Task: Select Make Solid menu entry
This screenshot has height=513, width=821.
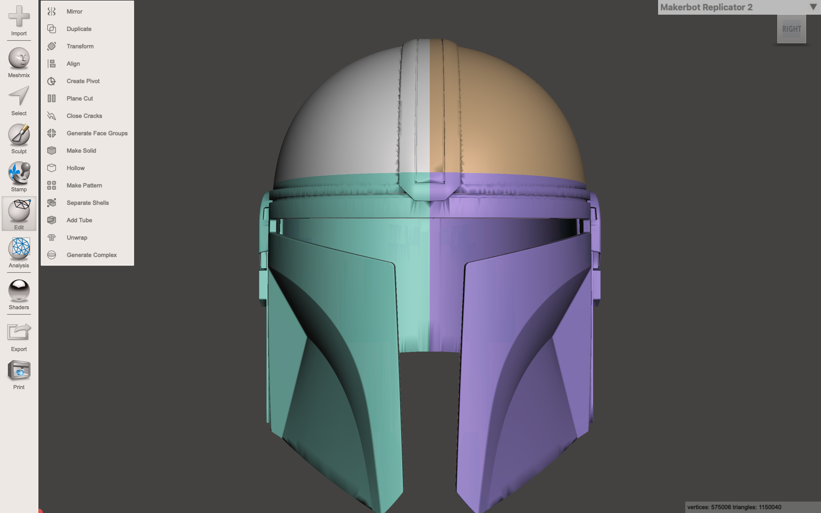Action: pos(81,151)
